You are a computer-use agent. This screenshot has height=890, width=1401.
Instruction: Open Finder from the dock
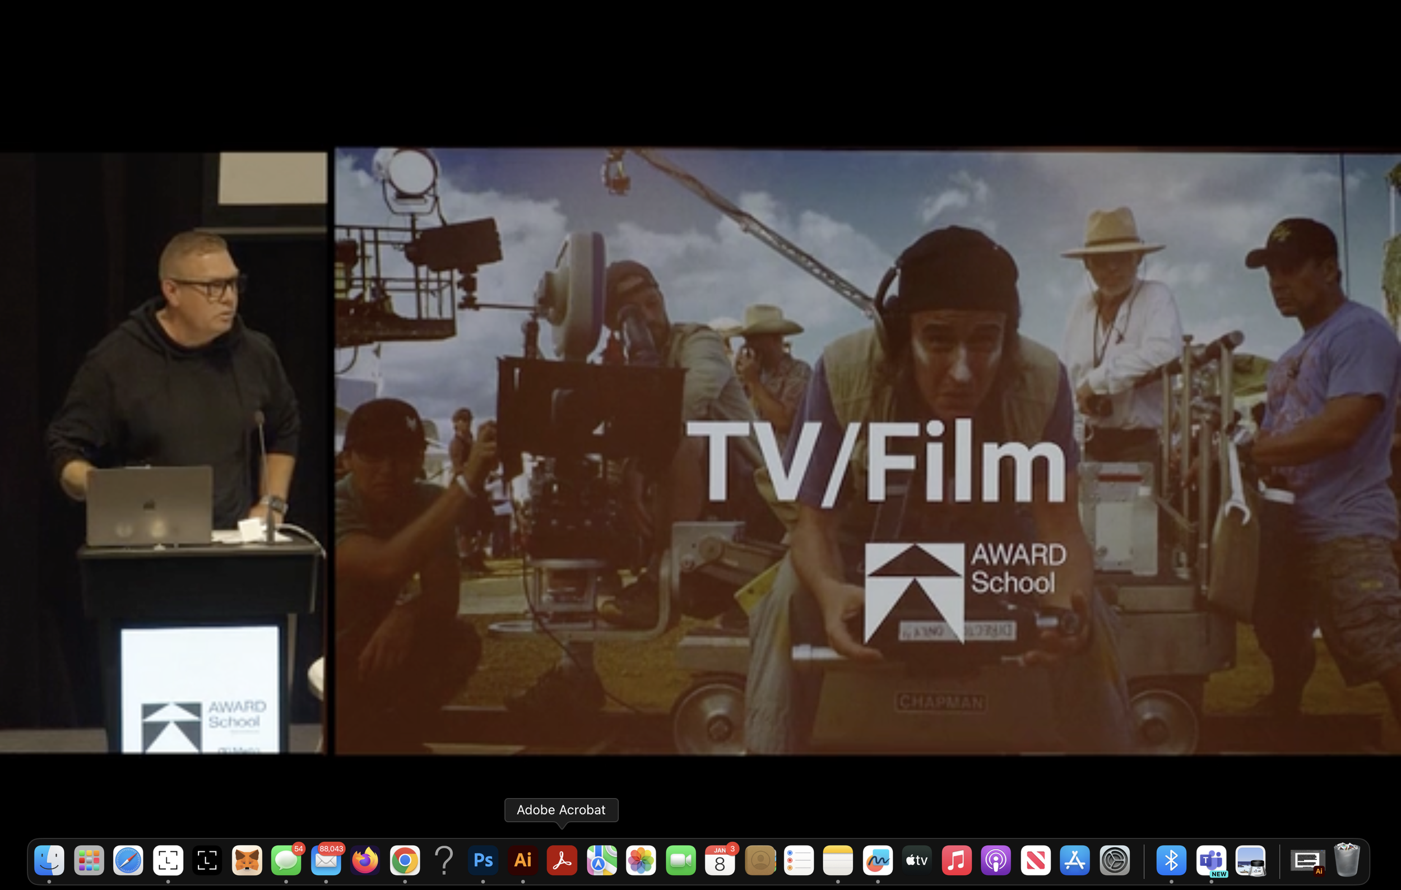click(x=49, y=860)
